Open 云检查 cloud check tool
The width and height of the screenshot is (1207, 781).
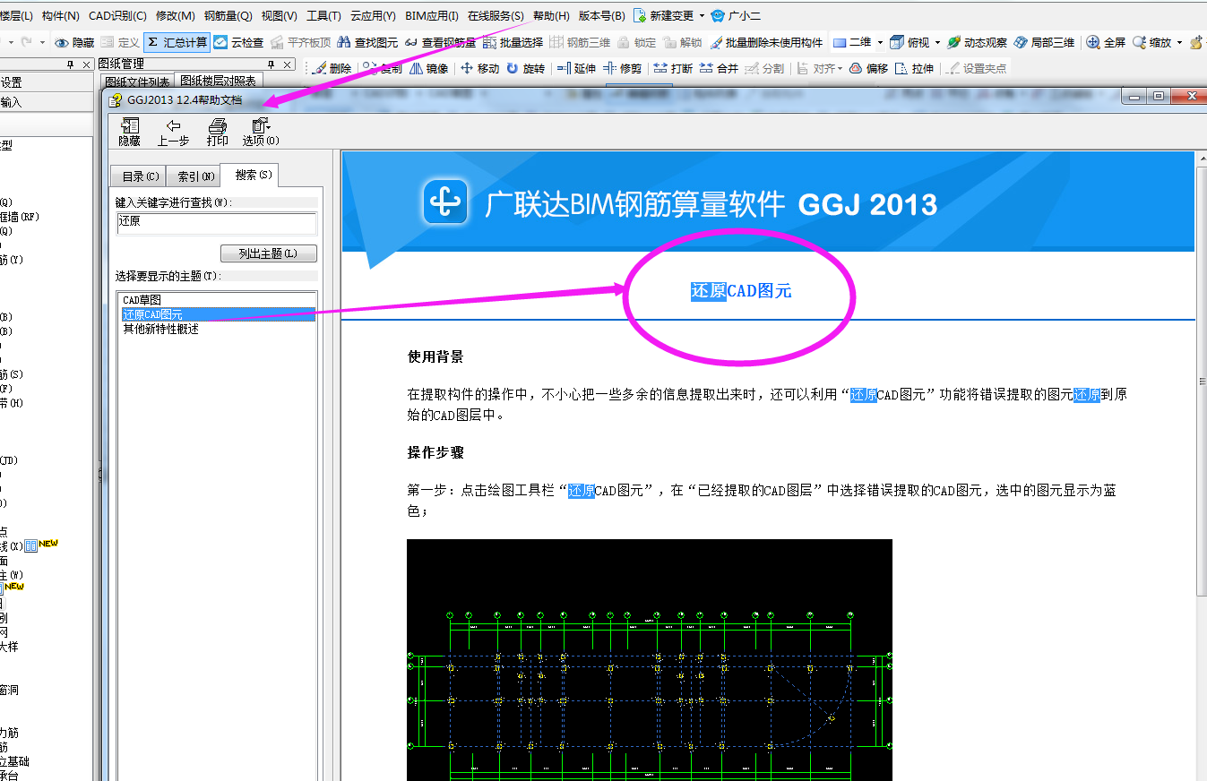coord(238,42)
